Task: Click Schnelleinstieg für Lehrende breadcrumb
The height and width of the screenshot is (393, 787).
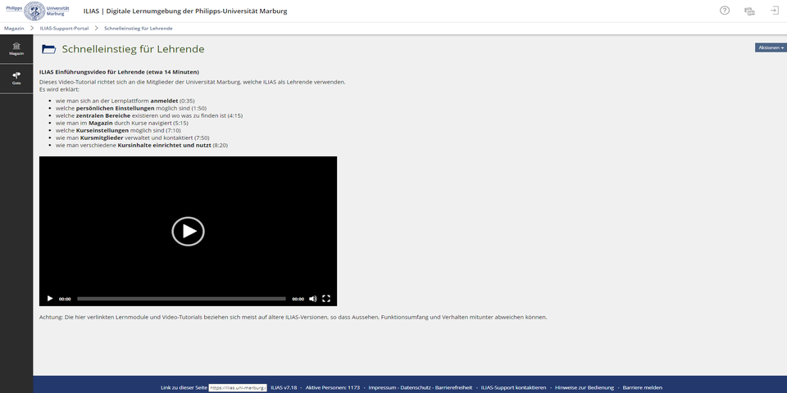Action: (138, 29)
